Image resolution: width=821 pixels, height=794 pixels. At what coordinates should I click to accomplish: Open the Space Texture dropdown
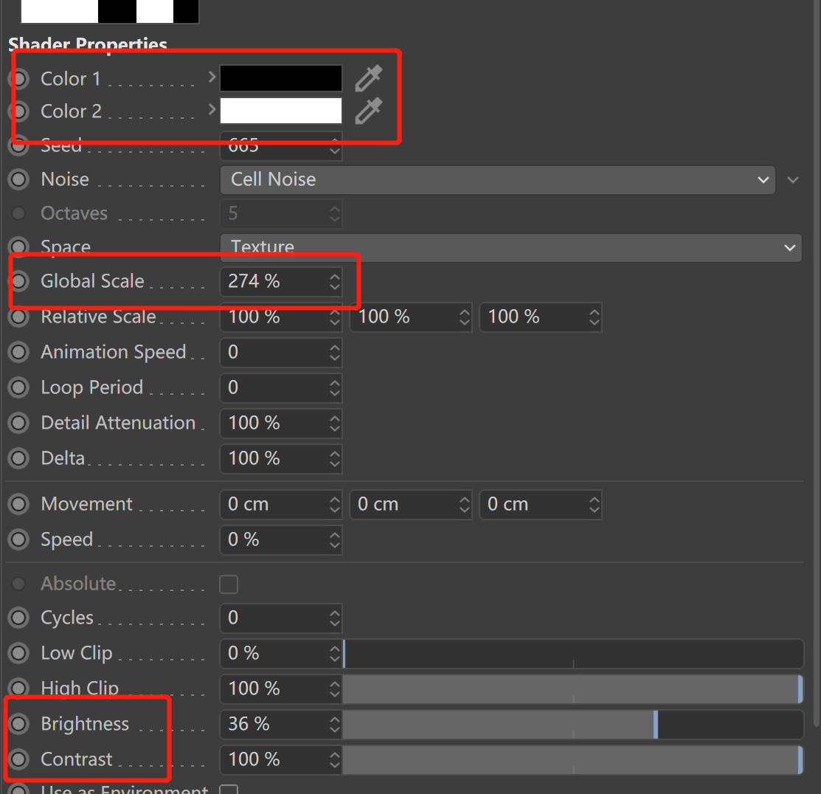(510, 247)
